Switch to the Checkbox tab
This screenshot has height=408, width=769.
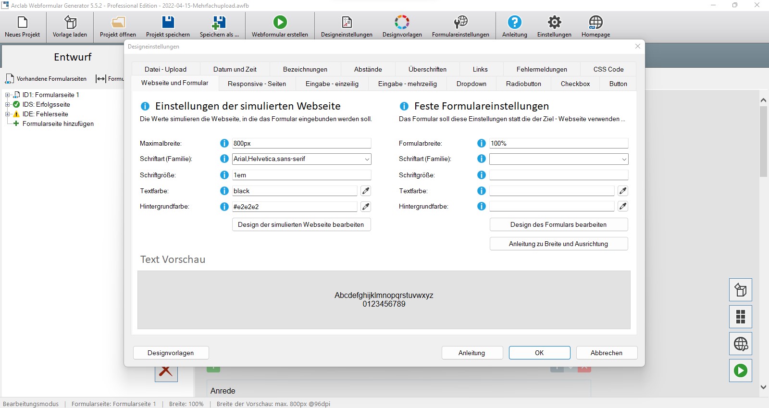575,84
